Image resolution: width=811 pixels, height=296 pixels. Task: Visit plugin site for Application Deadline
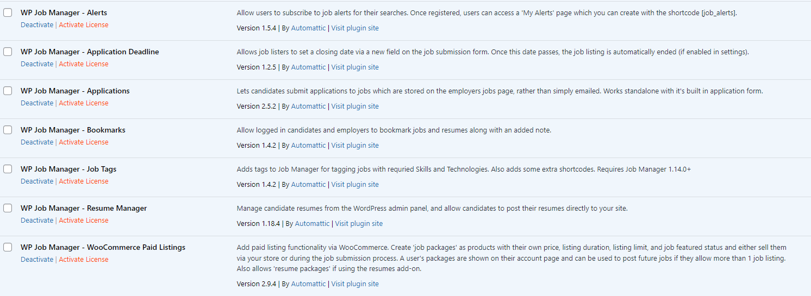(355, 67)
